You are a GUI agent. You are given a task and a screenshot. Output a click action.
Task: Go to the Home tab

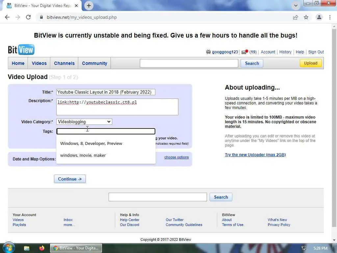(18, 63)
